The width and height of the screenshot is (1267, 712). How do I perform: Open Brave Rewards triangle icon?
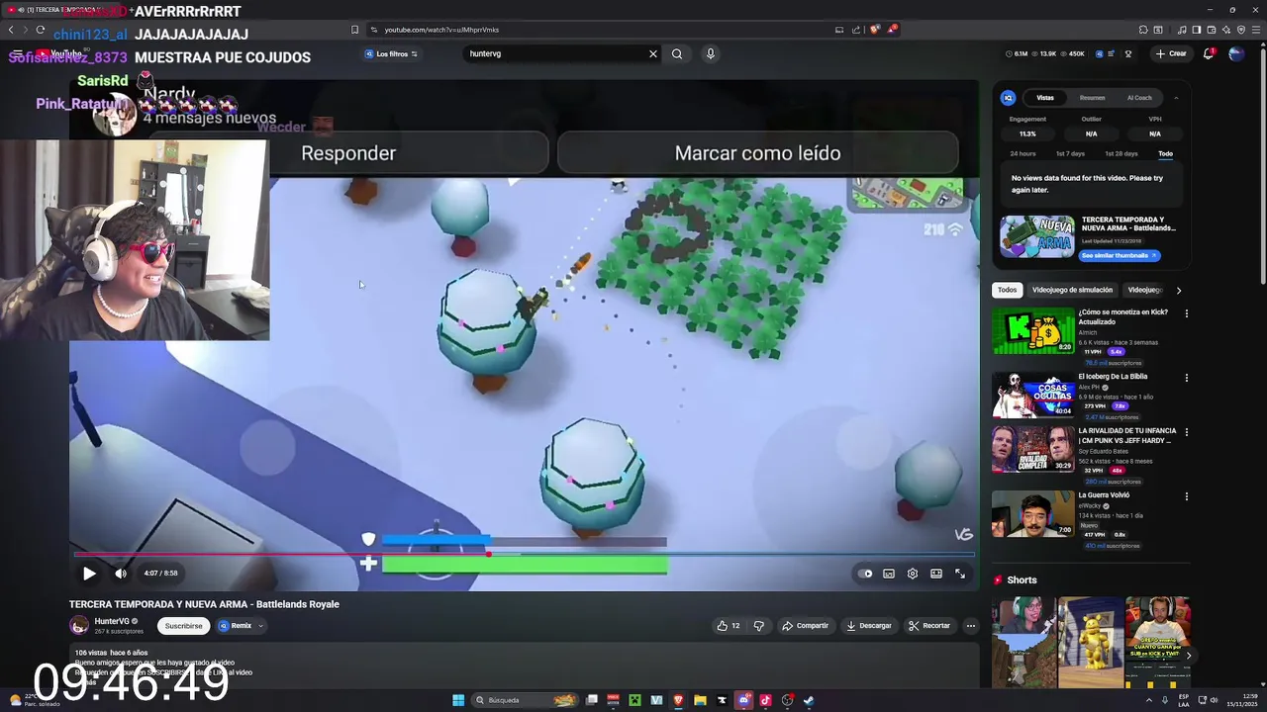(x=892, y=30)
